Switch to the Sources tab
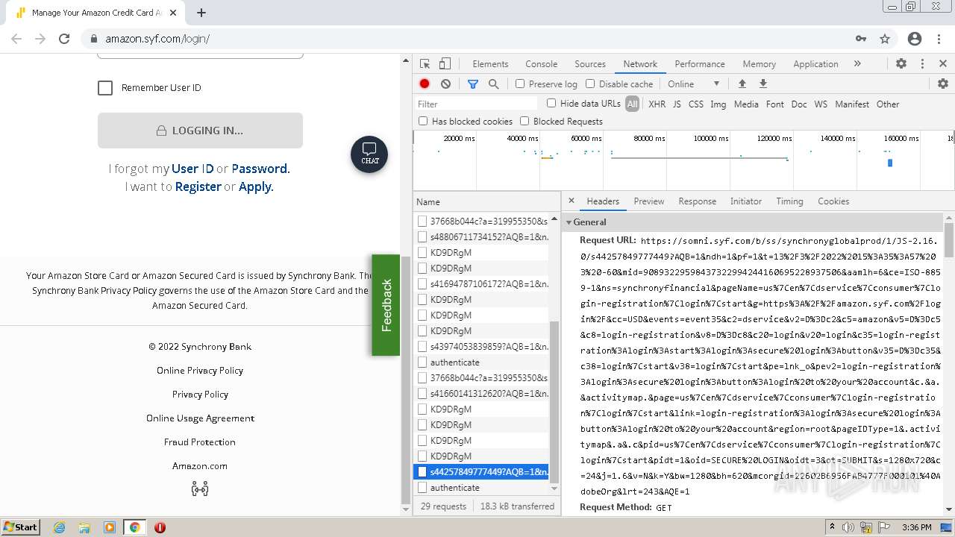The height and width of the screenshot is (537, 955). [x=590, y=64]
